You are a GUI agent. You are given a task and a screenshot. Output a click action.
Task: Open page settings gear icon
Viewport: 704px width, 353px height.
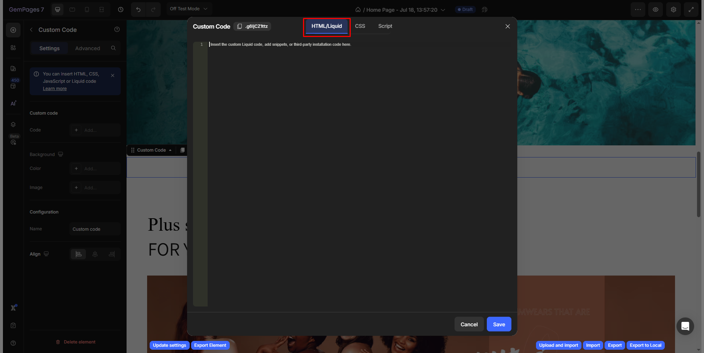coord(674,10)
